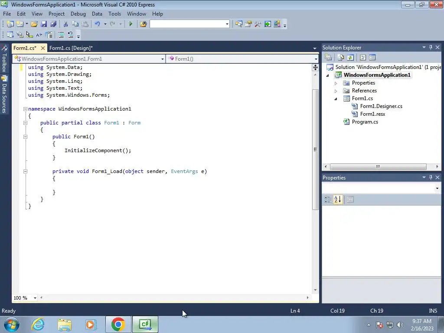This screenshot has width=444, height=333.
Task: Click the New Project toolbar icon
Action: (x=10, y=24)
